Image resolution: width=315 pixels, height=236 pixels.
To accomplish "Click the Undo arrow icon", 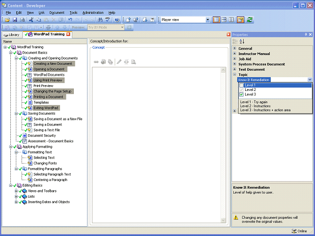I will 70,20.
